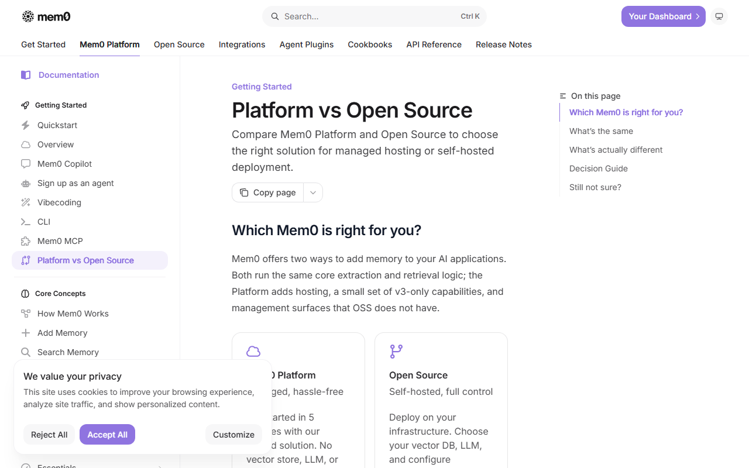Open the Copy page dropdown arrow
This screenshot has height=468, width=749.
tap(313, 192)
